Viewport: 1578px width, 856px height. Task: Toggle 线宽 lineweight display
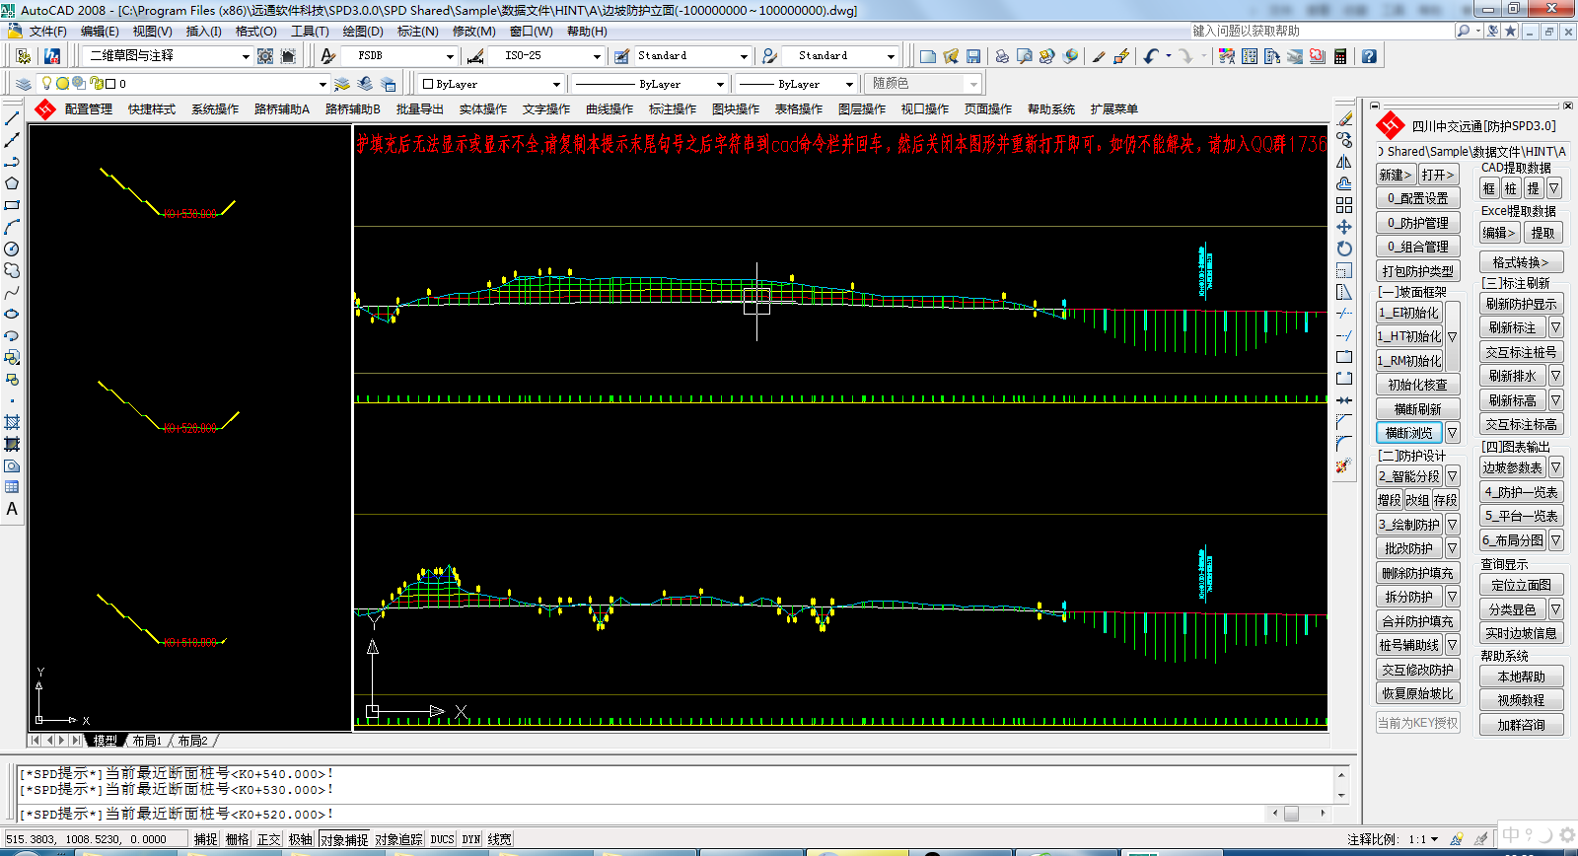pyautogui.click(x=499, y=839)
